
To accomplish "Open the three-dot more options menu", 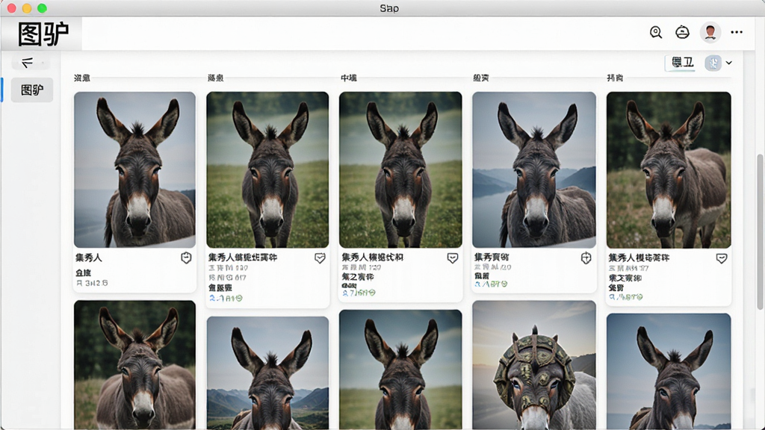I will click(x=737, y=32).
